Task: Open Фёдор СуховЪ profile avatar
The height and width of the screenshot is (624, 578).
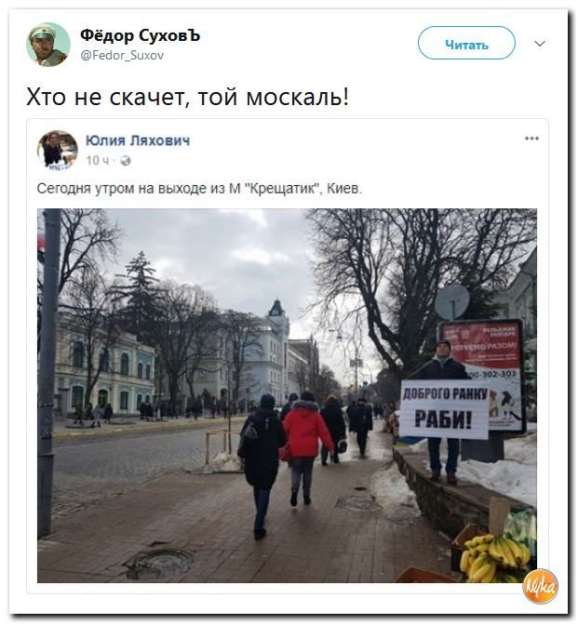Action: (48, 45)
